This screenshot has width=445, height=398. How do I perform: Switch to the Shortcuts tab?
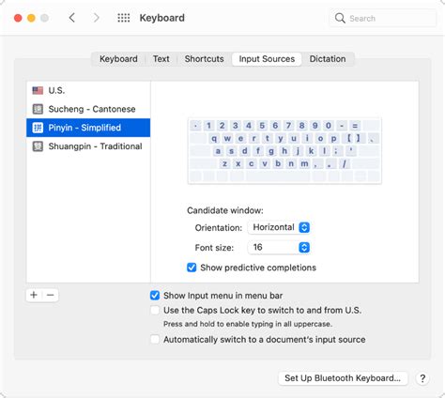[x=204, y=59]
